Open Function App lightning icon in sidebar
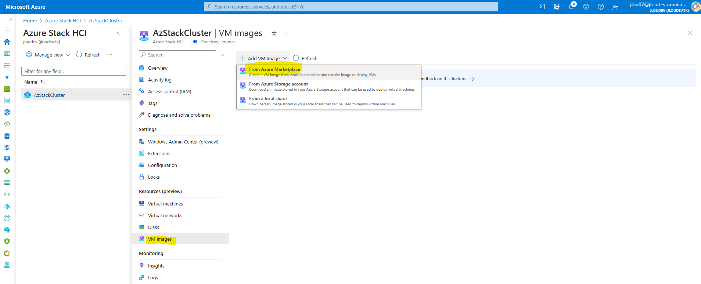The image size is (701, 284). (7, 124)
